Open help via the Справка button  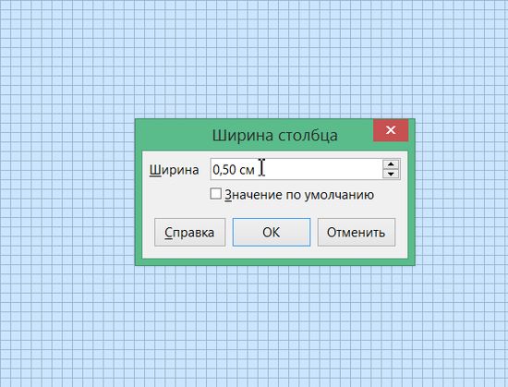click(190, 232)
